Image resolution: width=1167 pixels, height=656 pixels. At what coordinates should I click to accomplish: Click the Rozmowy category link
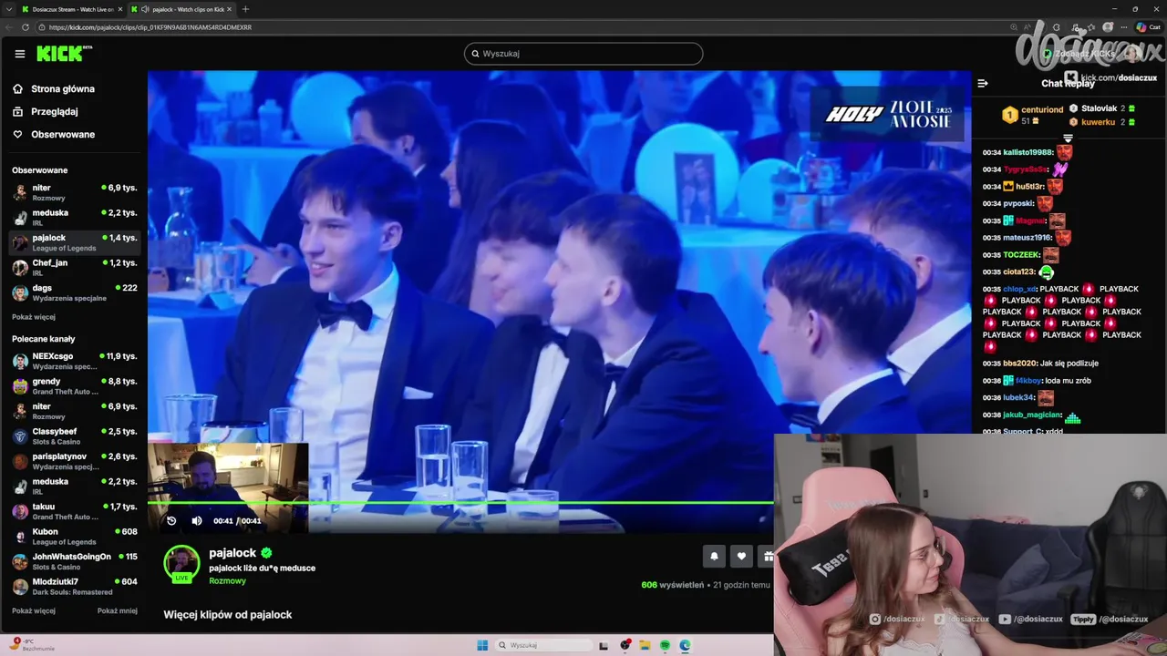tap(227, 580)
